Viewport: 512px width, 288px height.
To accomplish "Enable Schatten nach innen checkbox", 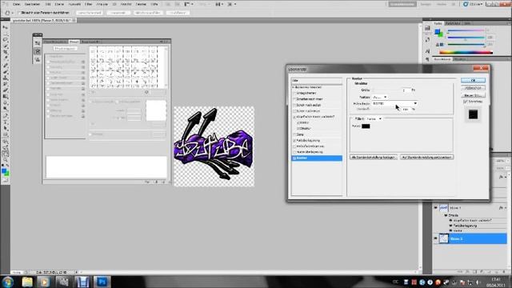I will (294, 99).
